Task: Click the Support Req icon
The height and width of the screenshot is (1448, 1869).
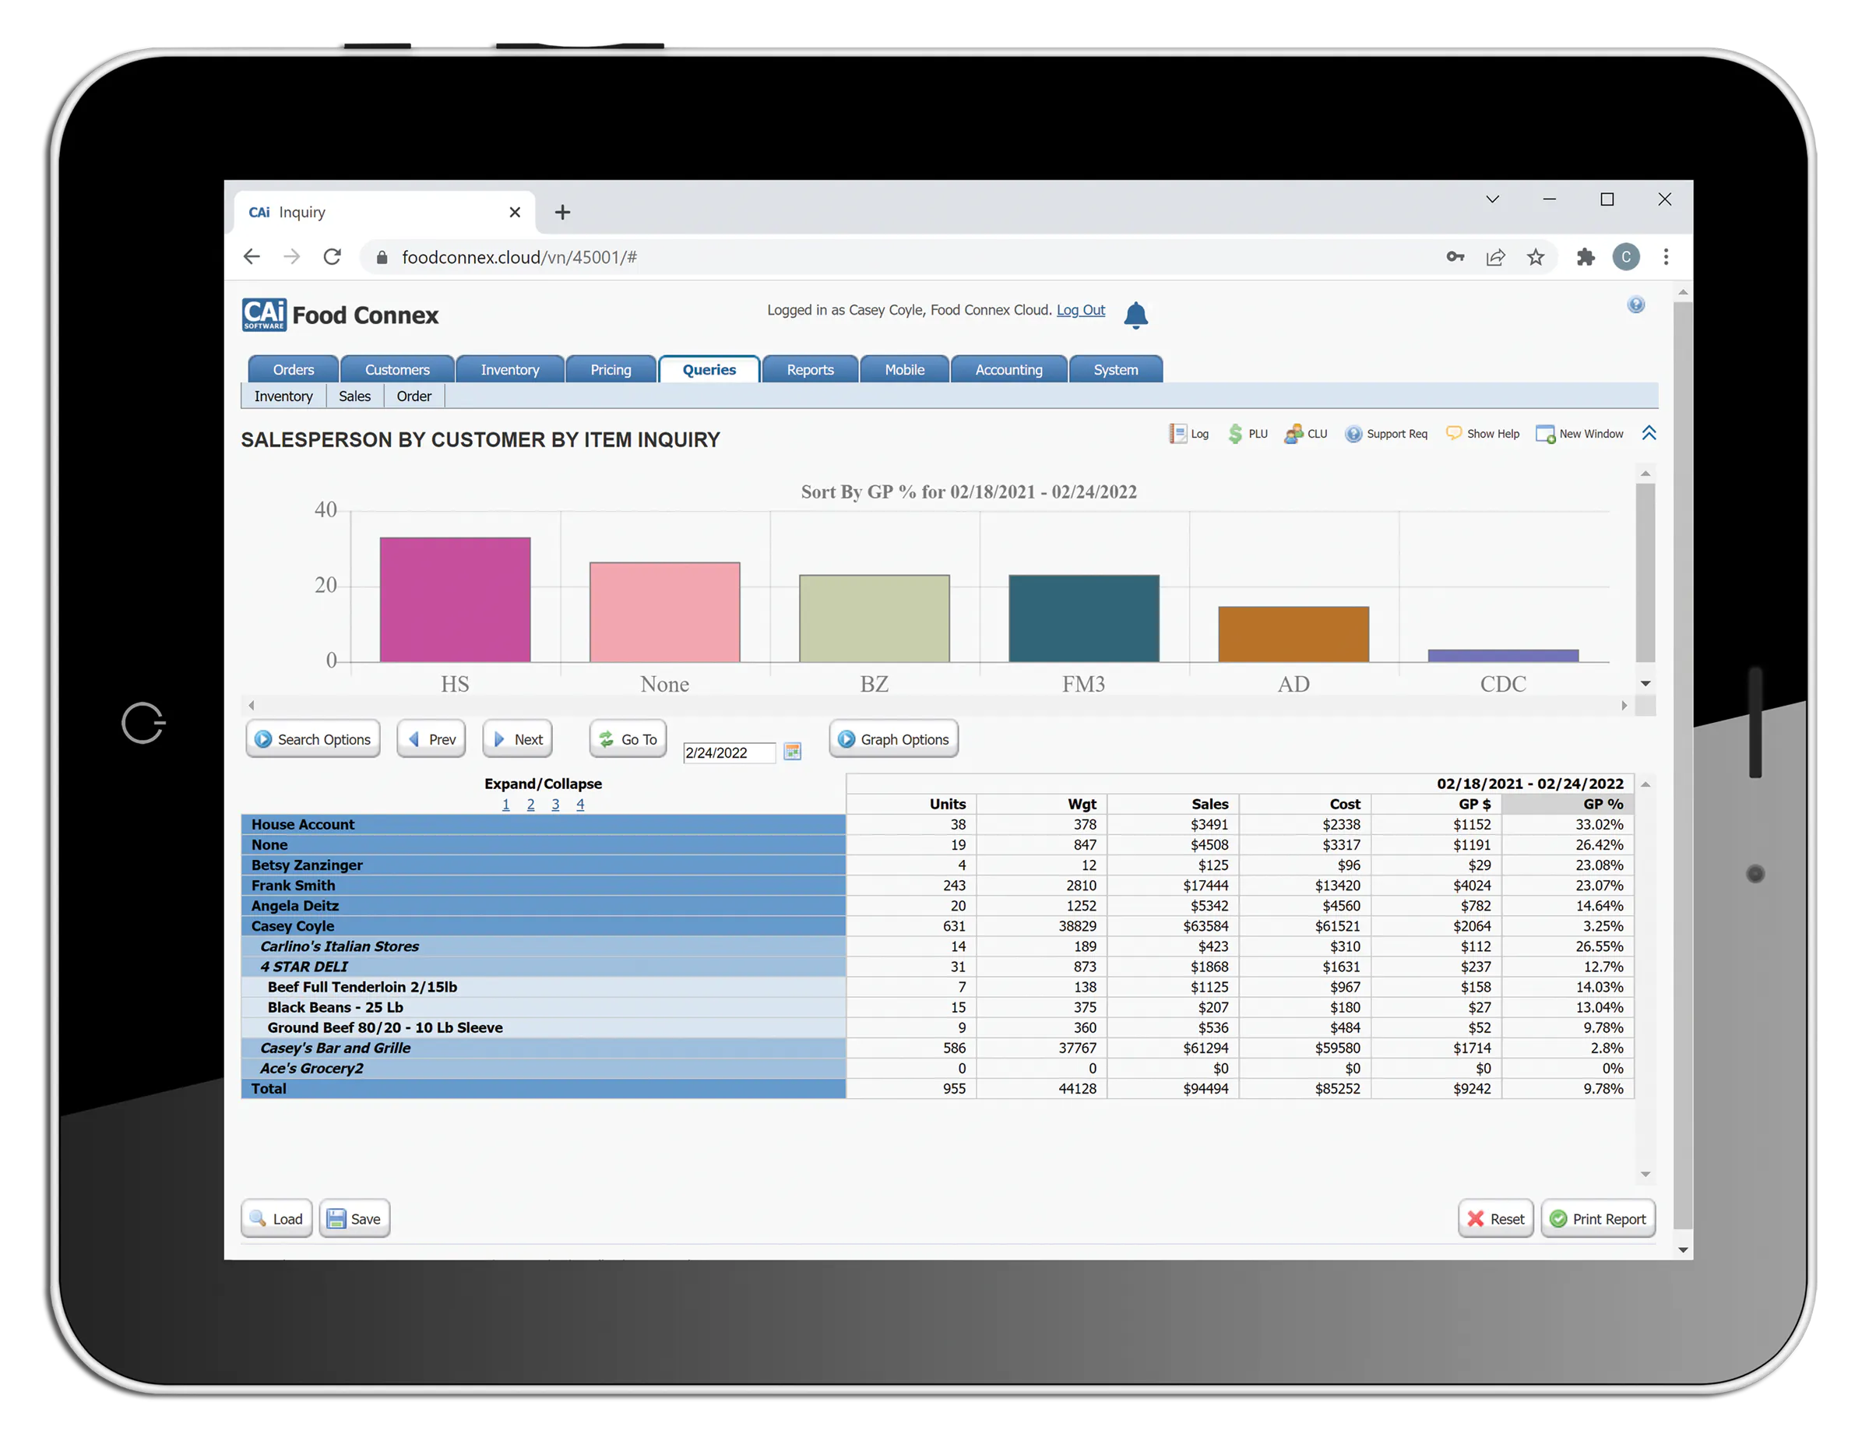Action: pos(1353,434)
